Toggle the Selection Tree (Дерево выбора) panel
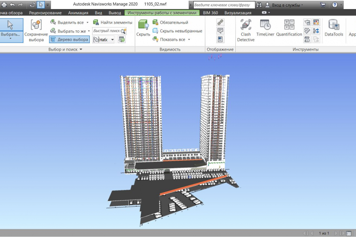Screen dimensions: 356x237 69,39
